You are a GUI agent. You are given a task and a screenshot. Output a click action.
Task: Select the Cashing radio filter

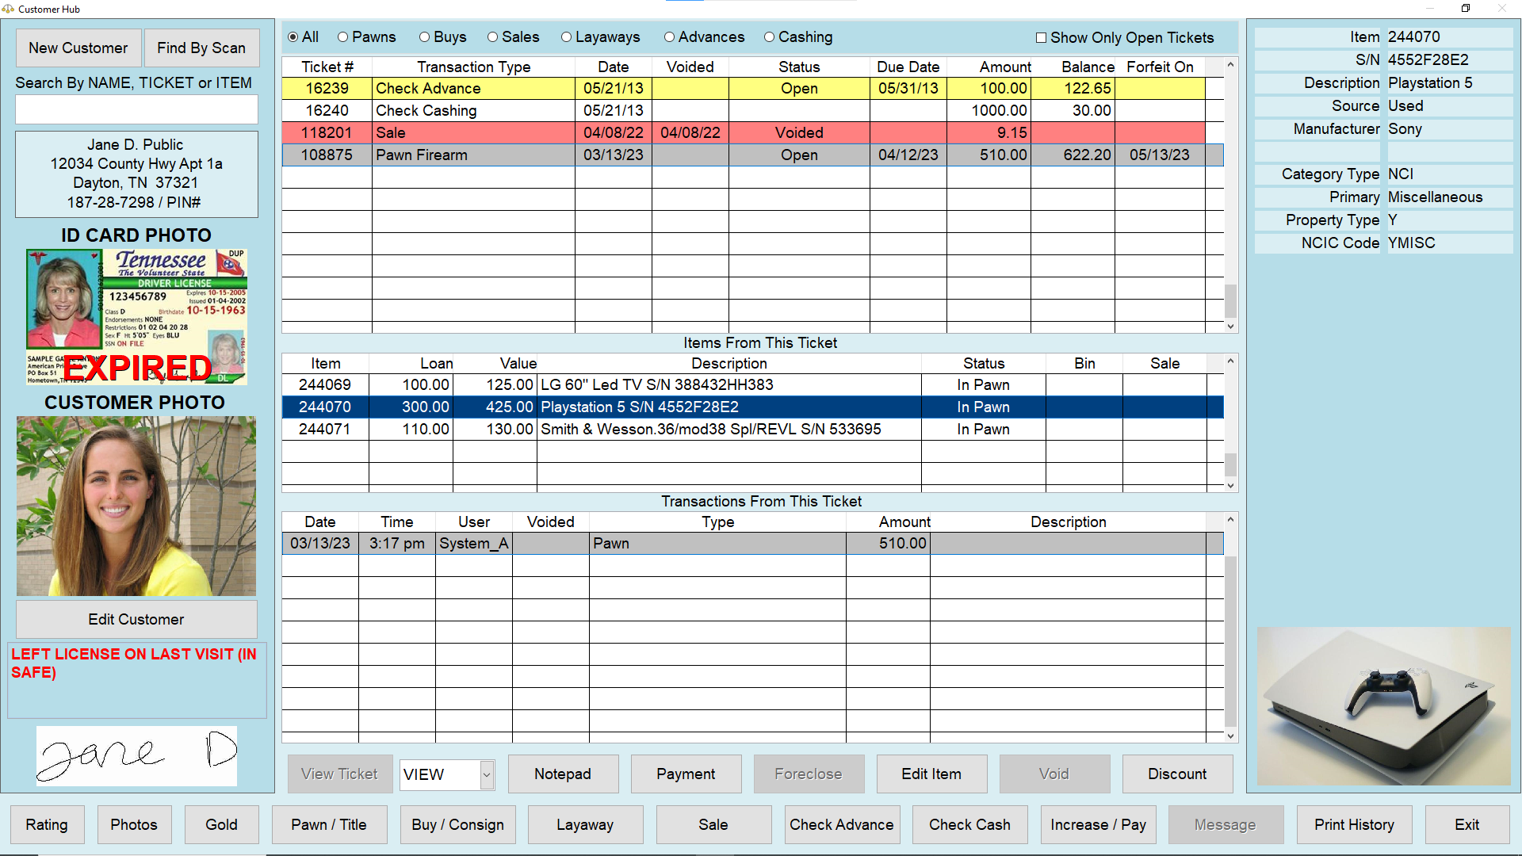(769, 37)
